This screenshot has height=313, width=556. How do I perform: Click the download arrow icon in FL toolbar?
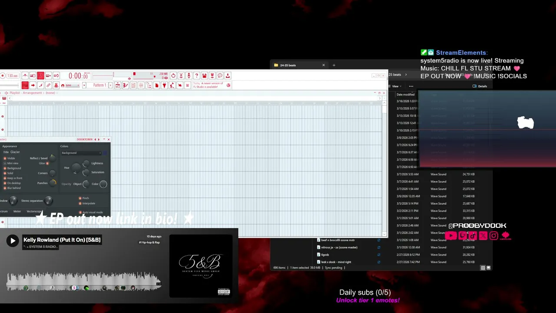(x=228, y=76)
